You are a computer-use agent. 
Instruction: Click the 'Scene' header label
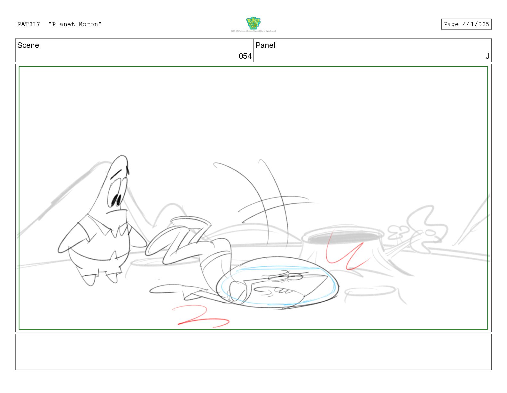pyautogui.click(x=28, y=45)
